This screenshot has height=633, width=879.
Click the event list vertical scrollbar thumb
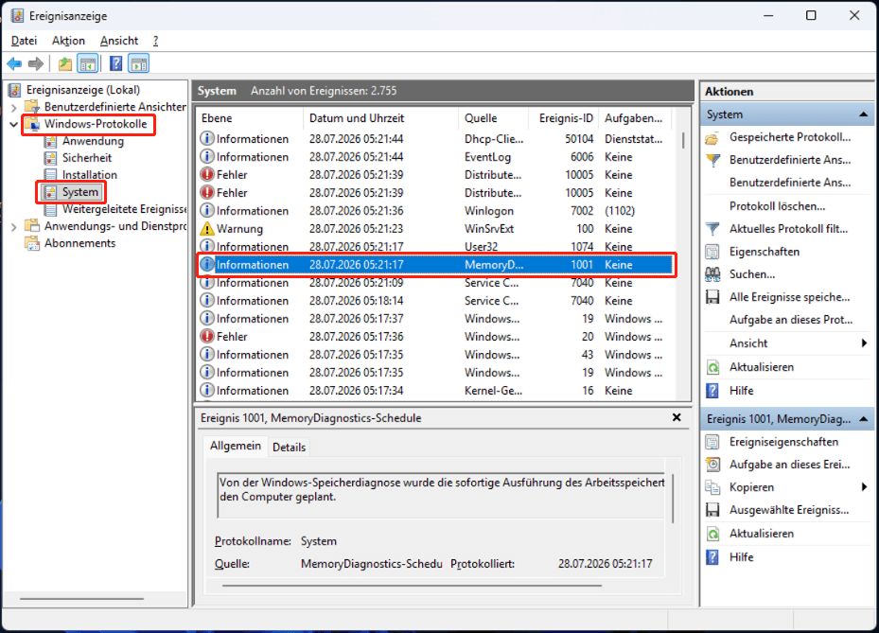[x=683, y=140]
